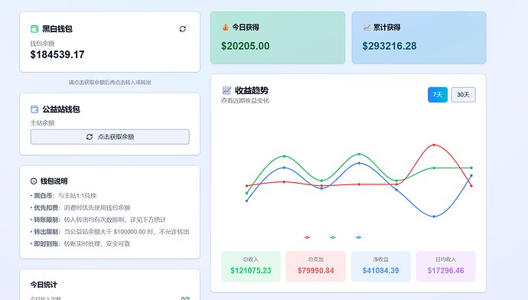
Task: Click the blue line's lowest data point
Action: point(434,217)
